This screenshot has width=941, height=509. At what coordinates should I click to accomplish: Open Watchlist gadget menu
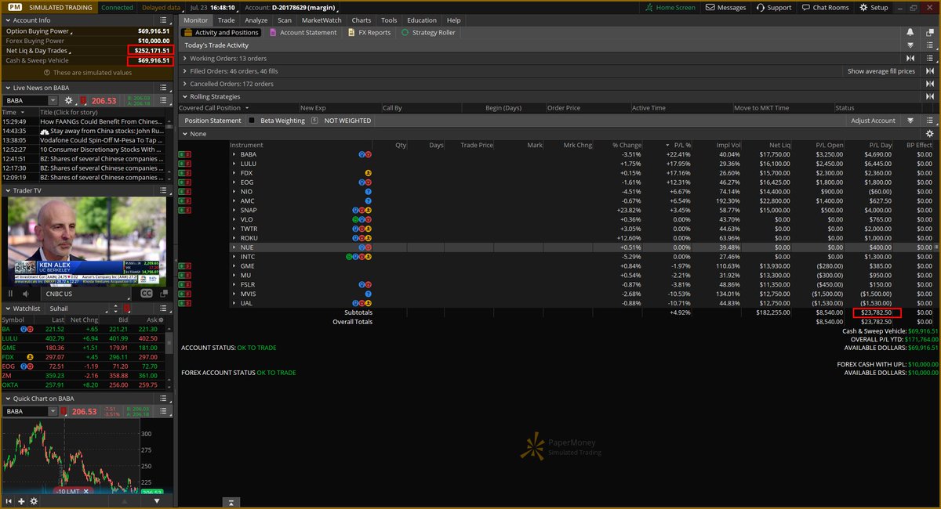point(164,309)
